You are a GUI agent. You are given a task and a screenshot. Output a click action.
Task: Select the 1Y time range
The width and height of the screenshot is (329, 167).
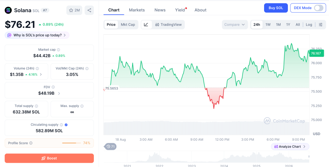click(x=288, y=24)
